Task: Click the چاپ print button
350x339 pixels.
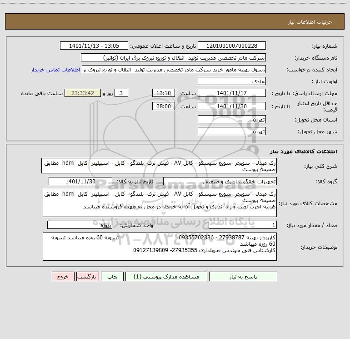Action: click(112, 276)
